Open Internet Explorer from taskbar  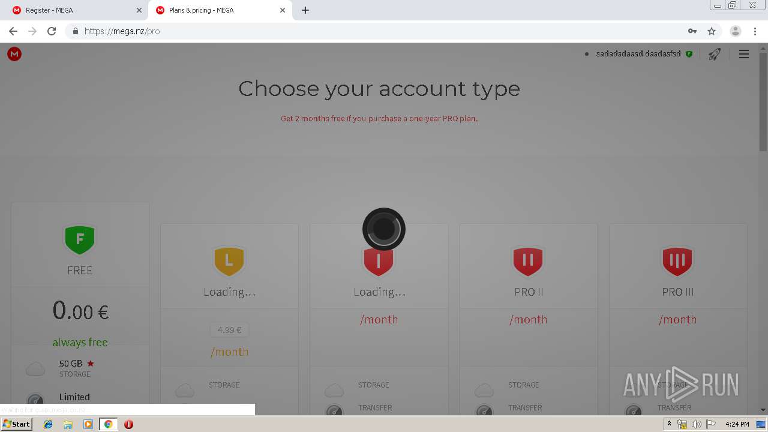click(48, 424)
